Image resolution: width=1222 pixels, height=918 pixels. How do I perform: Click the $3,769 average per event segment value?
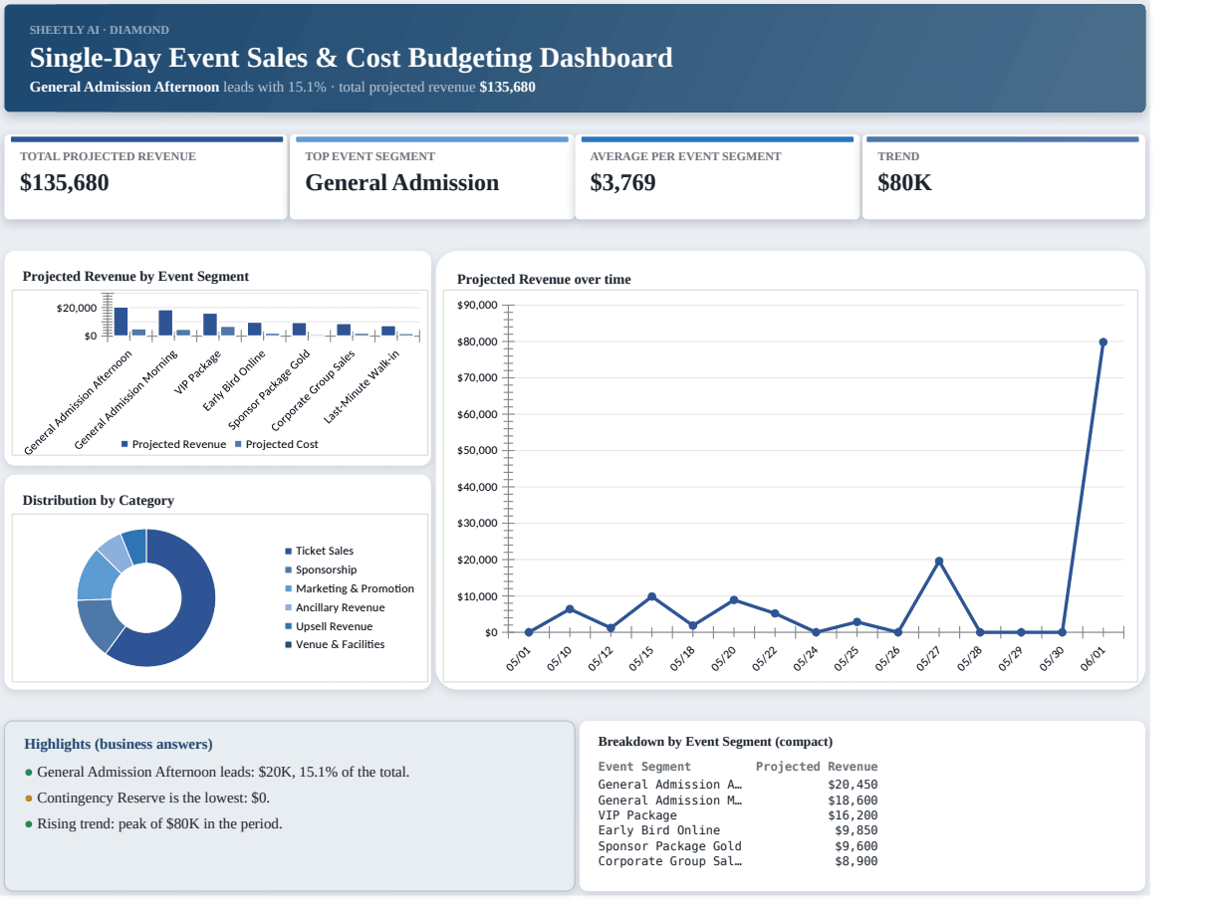tap(622, 183)
